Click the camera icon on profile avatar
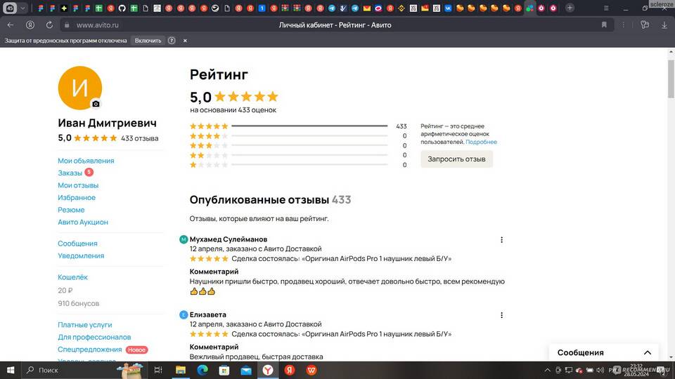 pos(96,104)
